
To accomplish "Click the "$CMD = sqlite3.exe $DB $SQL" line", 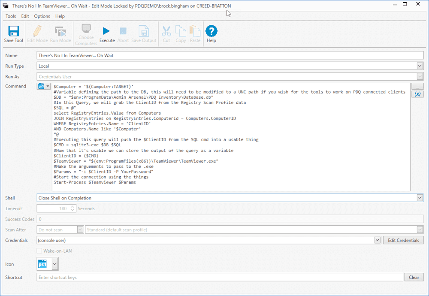I will [x=87, y=145].
